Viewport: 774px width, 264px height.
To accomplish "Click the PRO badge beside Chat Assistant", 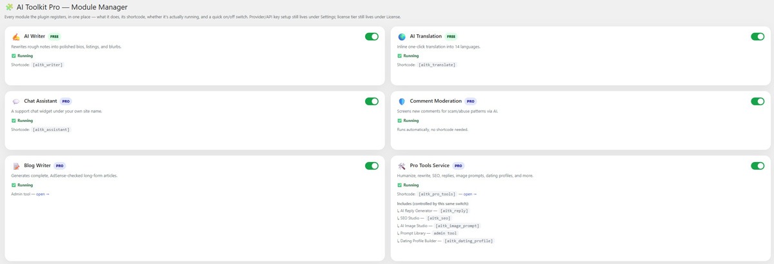I will click(x=66, y=101).
